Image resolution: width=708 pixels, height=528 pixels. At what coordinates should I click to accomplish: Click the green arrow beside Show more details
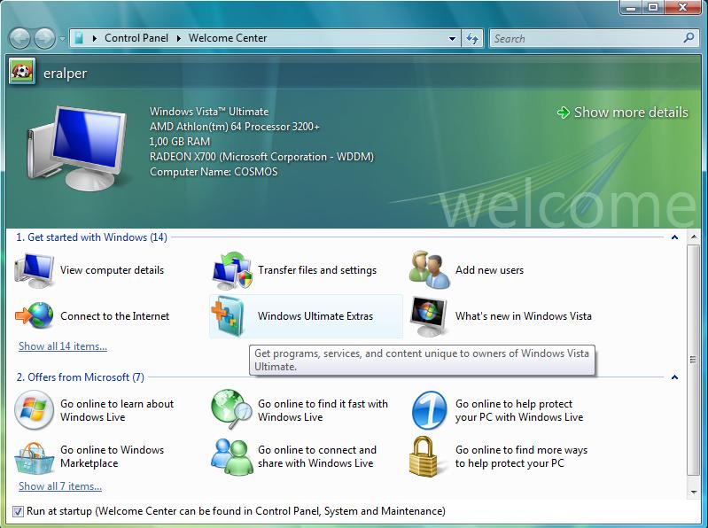coord(563,113)
